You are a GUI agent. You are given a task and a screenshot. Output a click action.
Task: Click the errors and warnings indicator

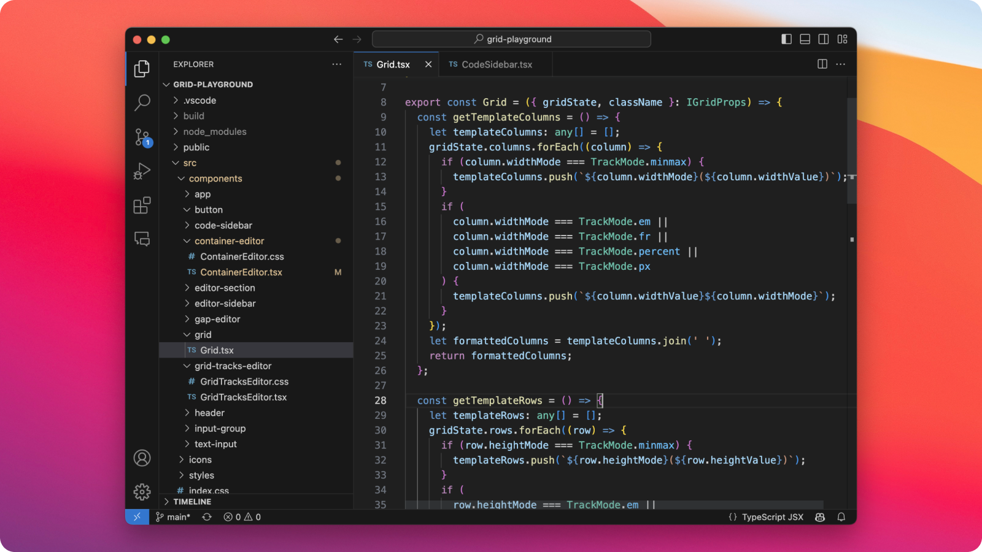(x=242, y=517)
